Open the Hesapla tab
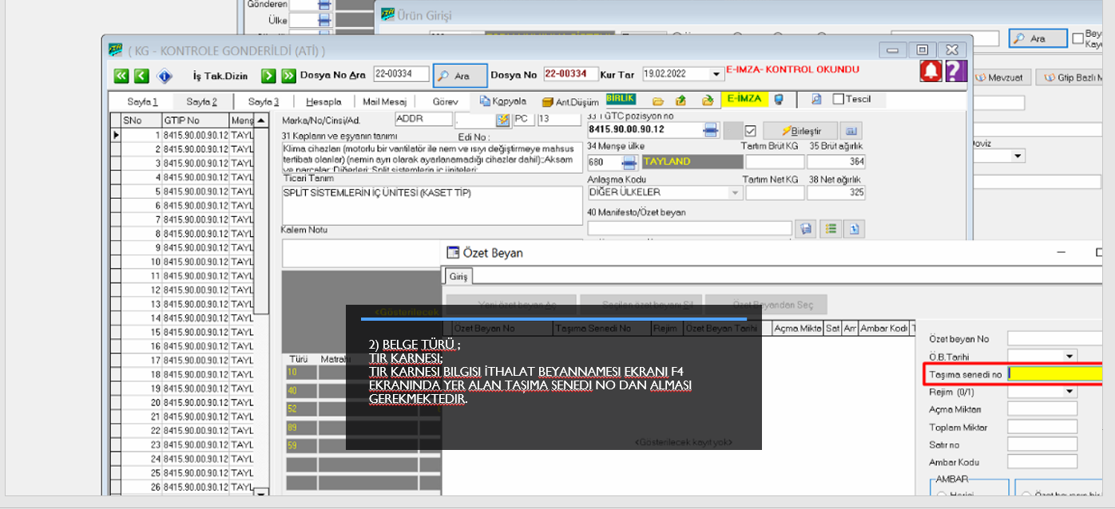The height and width of the screenshot is (509, 1115). (x=323, y=101)
